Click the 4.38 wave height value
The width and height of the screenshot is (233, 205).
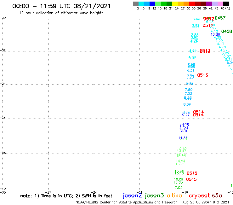(218, 38)
